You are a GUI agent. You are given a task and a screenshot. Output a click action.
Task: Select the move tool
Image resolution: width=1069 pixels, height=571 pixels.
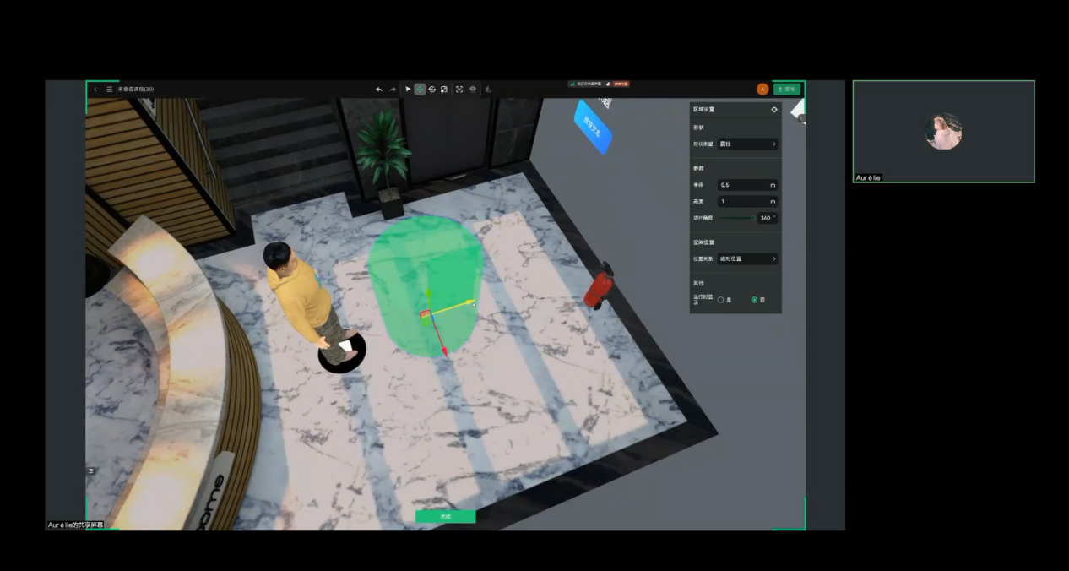(x=420, y=90)
